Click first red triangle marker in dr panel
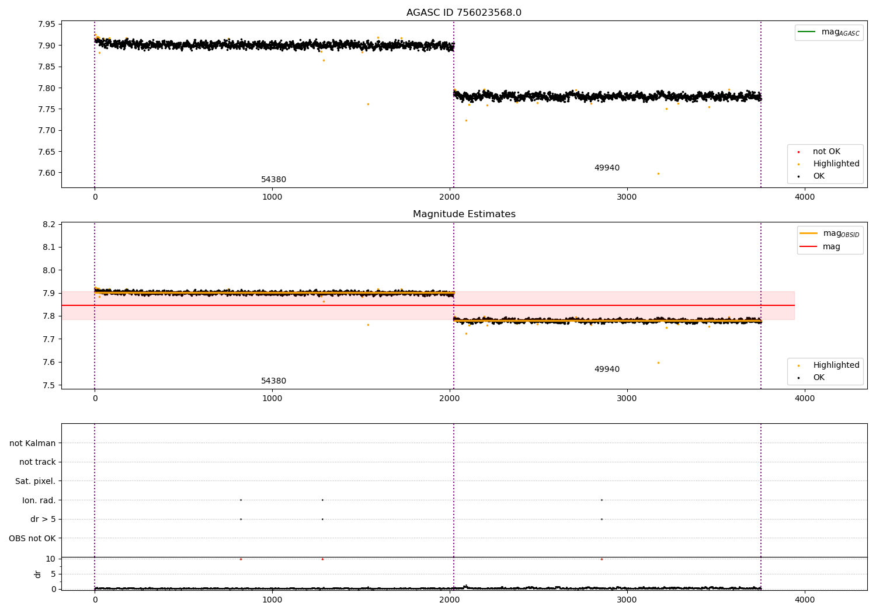This screenshot has width=876, height=613. [x=241, y=559]
